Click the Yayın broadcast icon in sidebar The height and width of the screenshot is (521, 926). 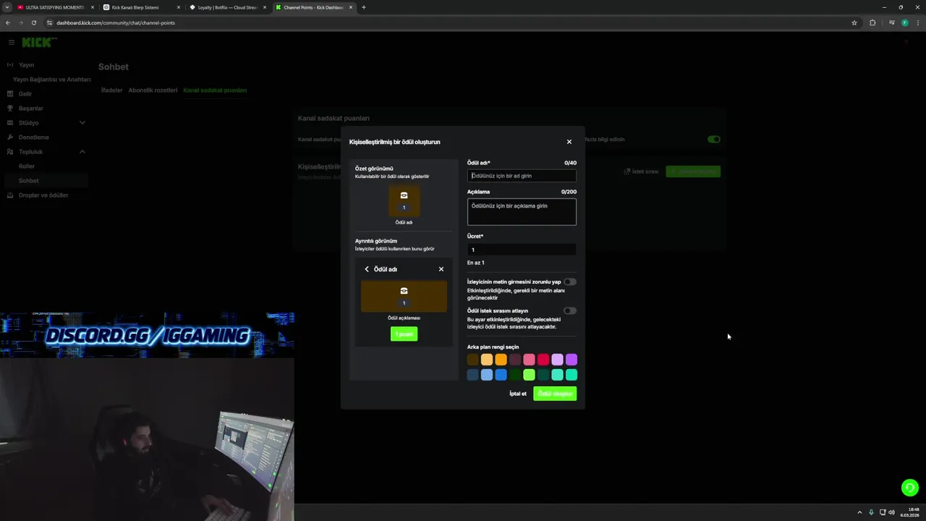click(10, 65)
